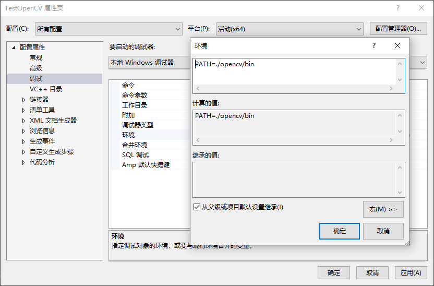Click scroll-down arrow in 继承的值 box
Image resolution: width=434 pixels, height=286 pixels.
[400, 193]
